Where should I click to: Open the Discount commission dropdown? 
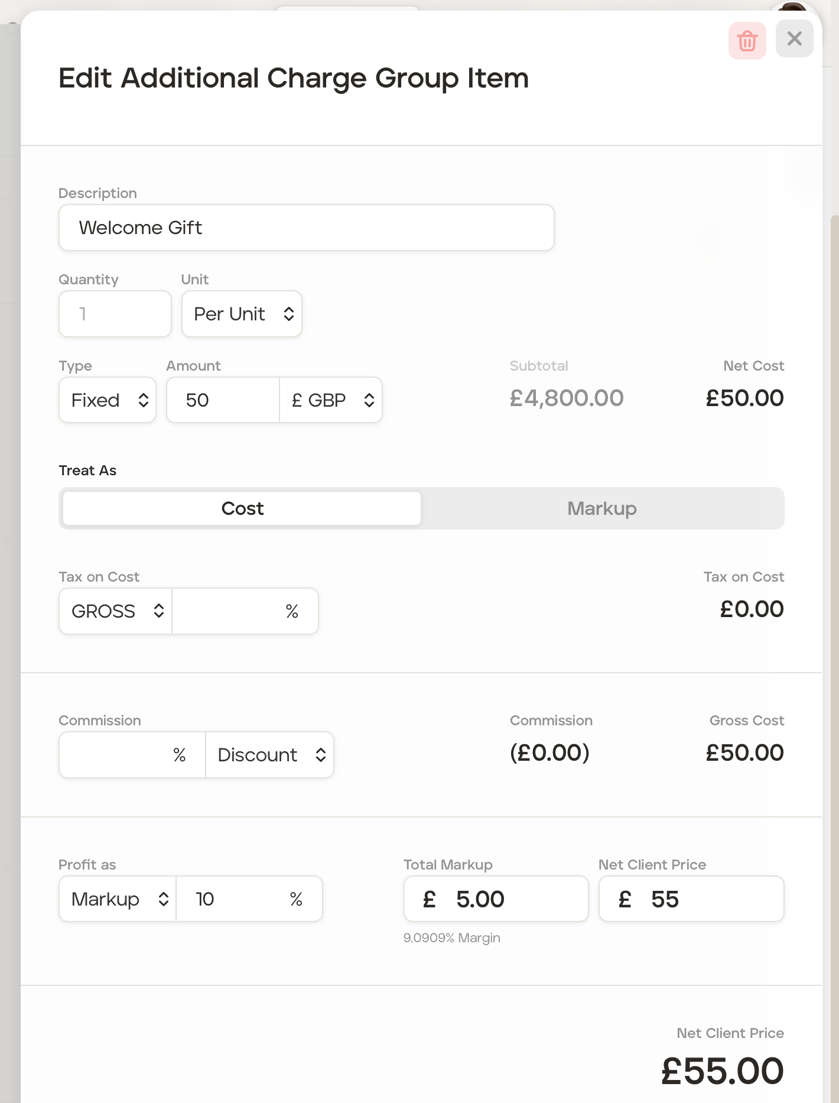pos(270,755)
